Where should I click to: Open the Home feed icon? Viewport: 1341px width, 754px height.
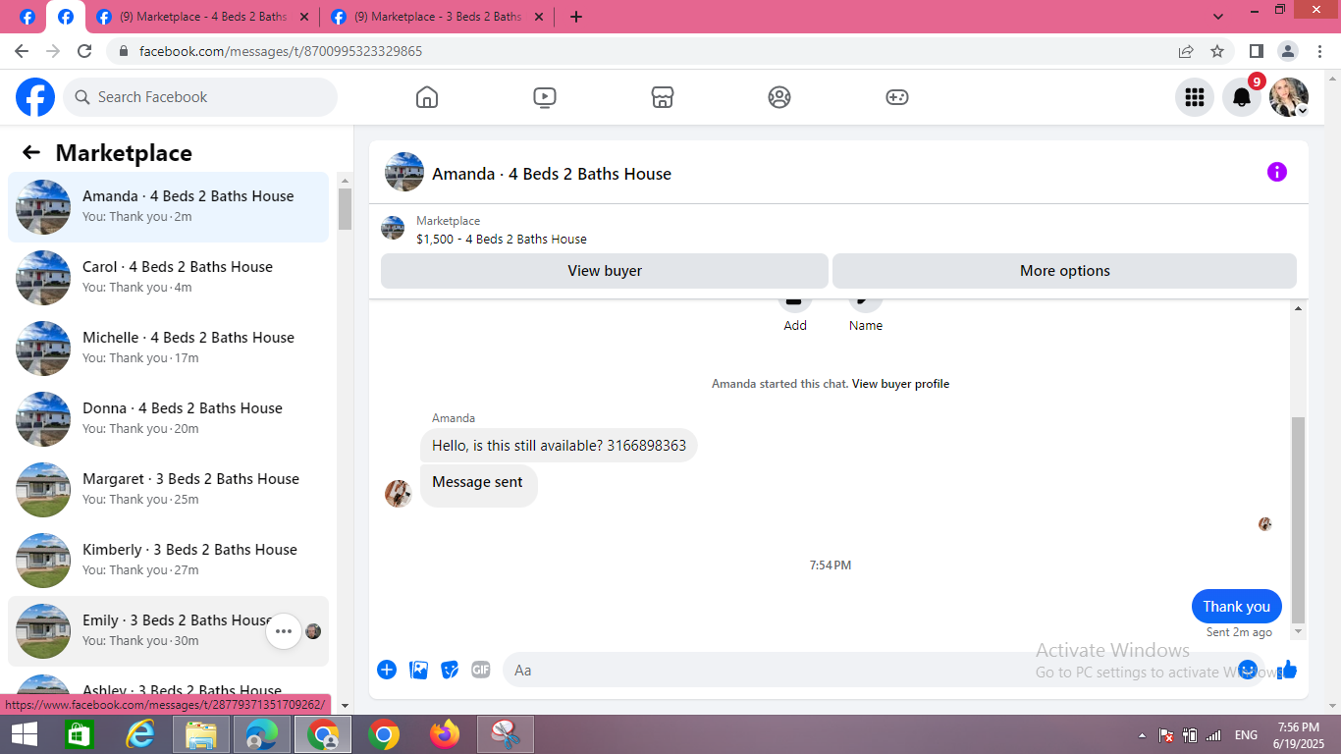pos(427,97)
